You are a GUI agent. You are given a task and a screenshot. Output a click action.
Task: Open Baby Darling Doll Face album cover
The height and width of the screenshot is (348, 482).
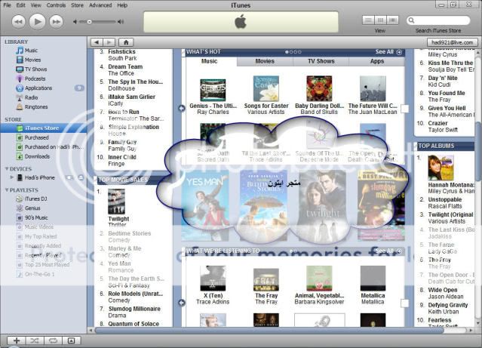(x=319, y=88)
